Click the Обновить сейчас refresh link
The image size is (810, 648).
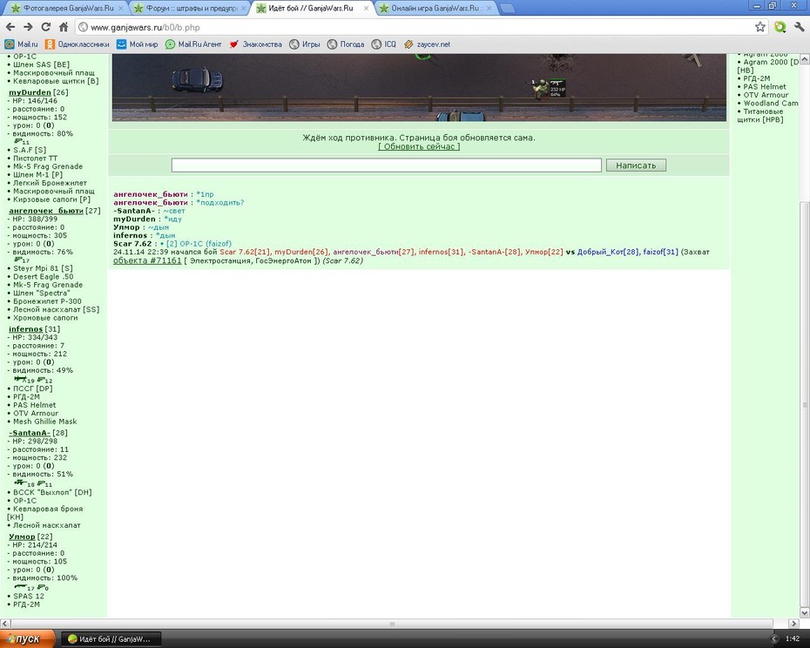pos(419,146)
